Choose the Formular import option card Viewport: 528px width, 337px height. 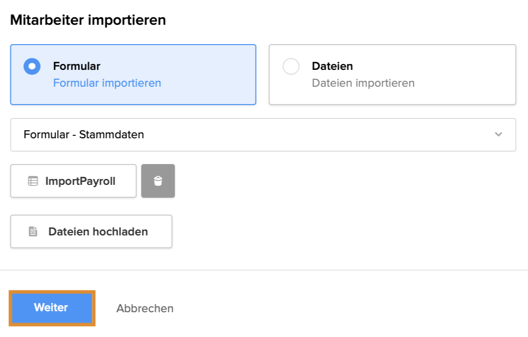pyautogui.click(x=133, y=74)
